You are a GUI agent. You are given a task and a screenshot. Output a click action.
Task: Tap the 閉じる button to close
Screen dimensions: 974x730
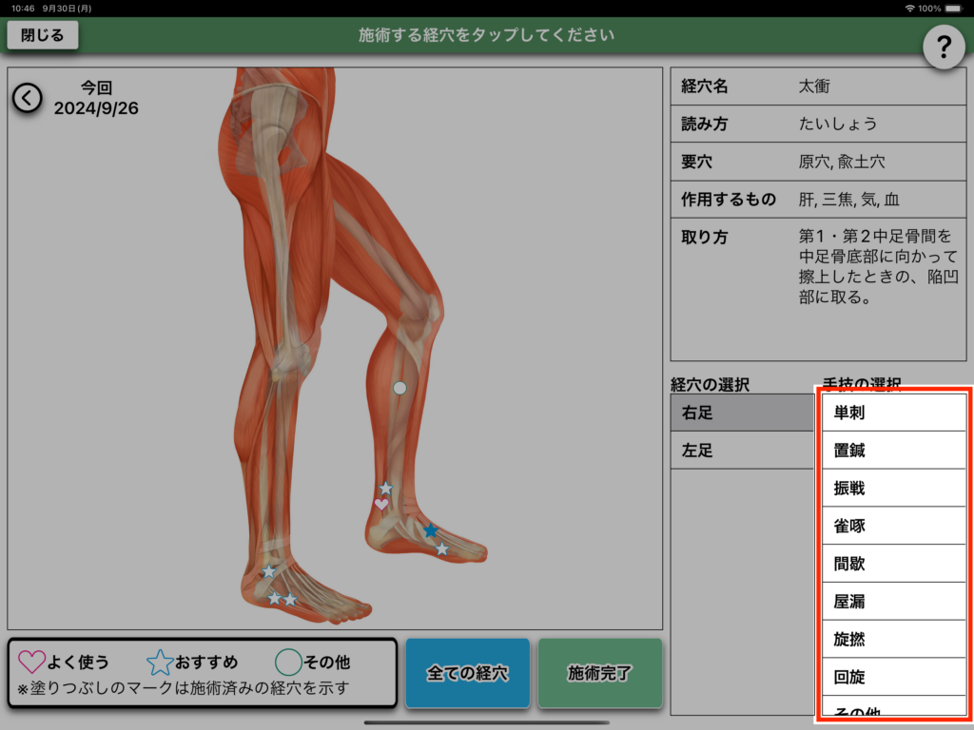pyautogui.click(x=43, y=35)
